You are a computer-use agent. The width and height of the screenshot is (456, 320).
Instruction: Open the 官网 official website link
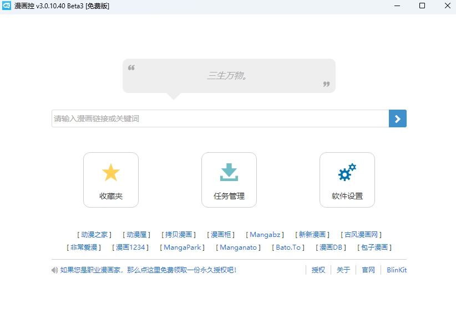point(368,270)
